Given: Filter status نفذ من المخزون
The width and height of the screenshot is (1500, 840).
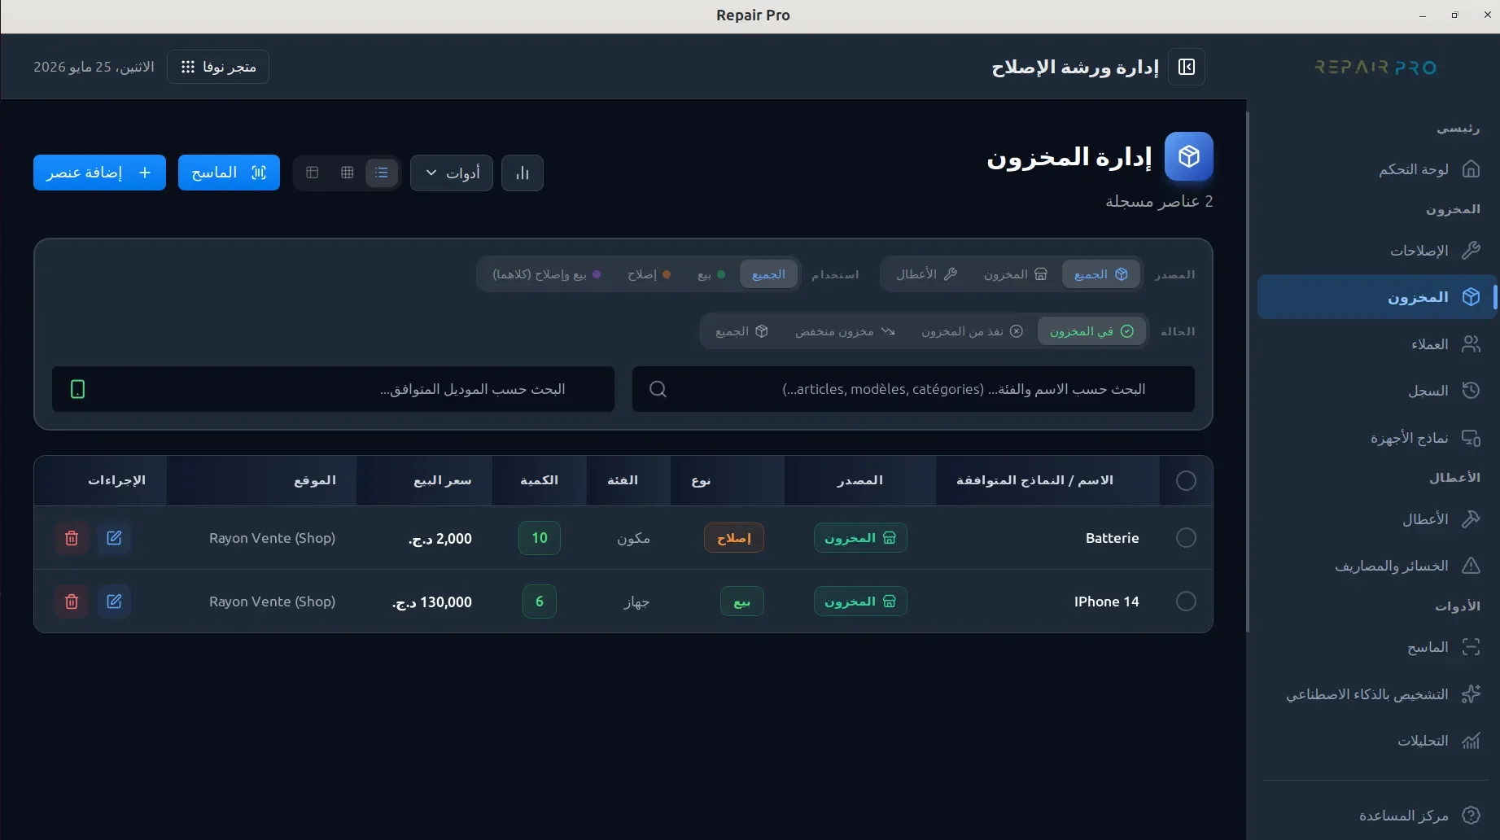Looking at the screenshot, I should coord(972,331).
